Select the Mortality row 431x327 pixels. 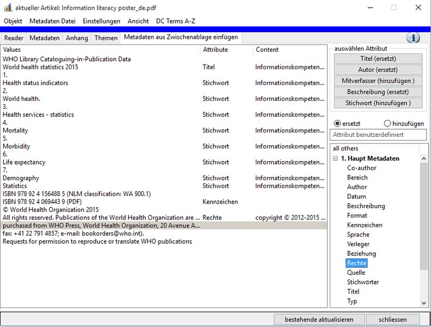(163, 130)
